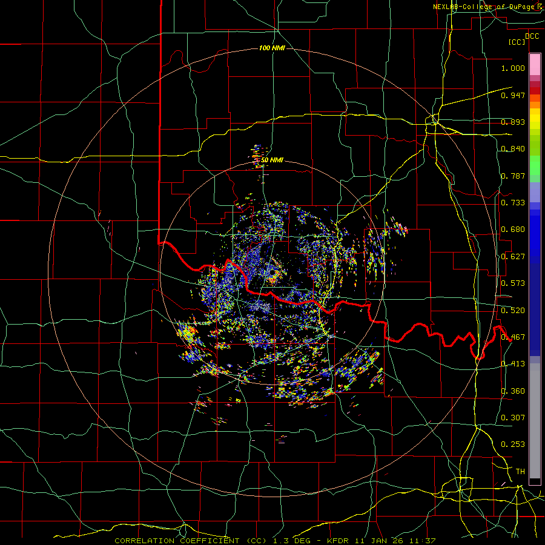Viewport: 545px width, 545px height.
Task: Click the [CC] units label
Action: pyautogui.click(x=517, y=42)
